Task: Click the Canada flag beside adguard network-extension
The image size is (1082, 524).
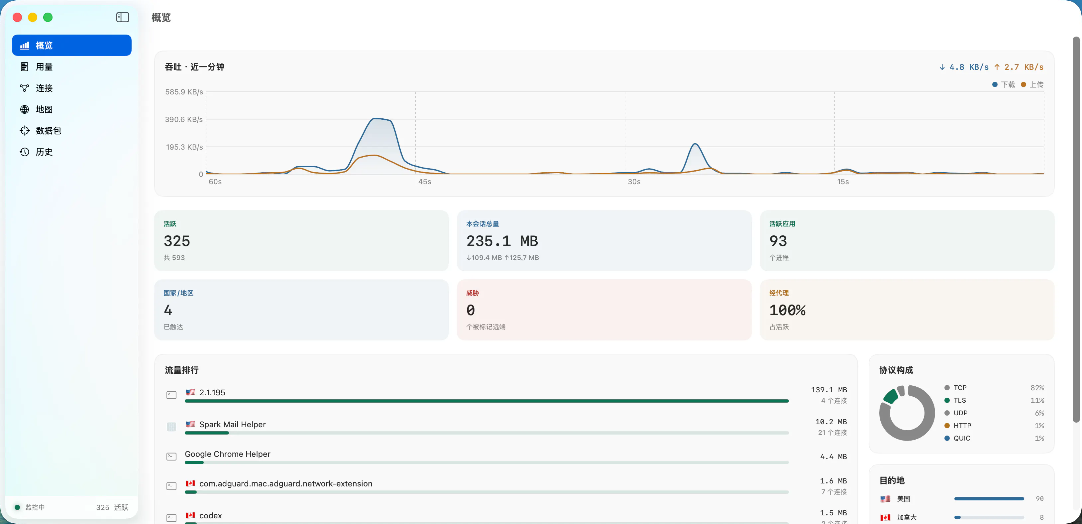Action: tap(190, 483)
